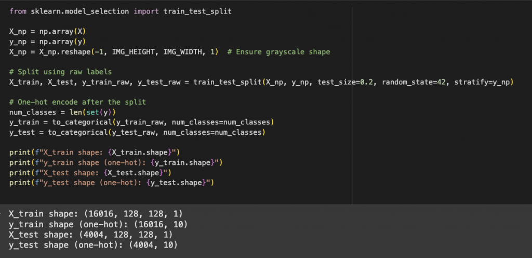
Task: Click the '# One-hot encode after the split' comment
Action: (x=78, y=102)
